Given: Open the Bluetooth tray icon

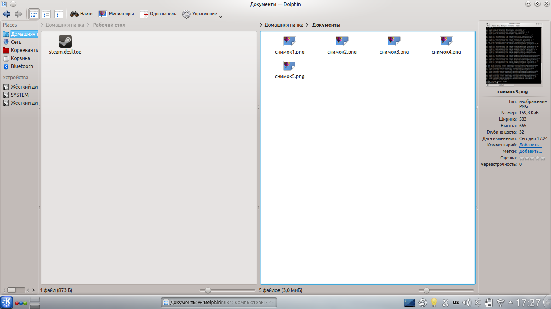Looking at the screenshot, I should pos(478,302).
